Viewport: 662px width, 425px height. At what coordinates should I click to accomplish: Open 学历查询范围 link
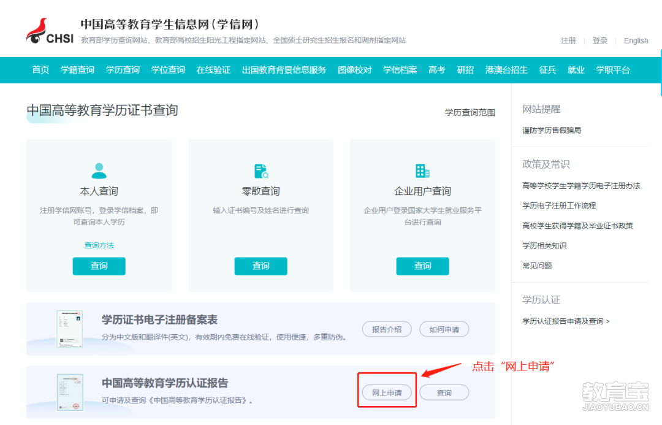click(x=470, y=112)
